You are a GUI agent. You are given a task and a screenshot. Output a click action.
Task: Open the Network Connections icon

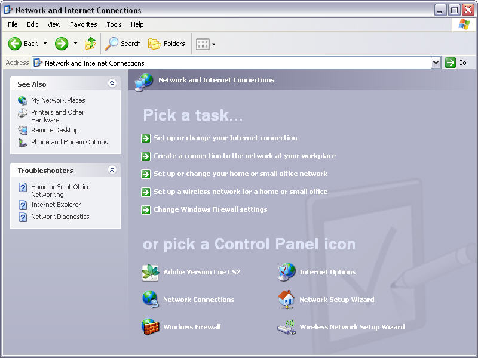(151, 300)
